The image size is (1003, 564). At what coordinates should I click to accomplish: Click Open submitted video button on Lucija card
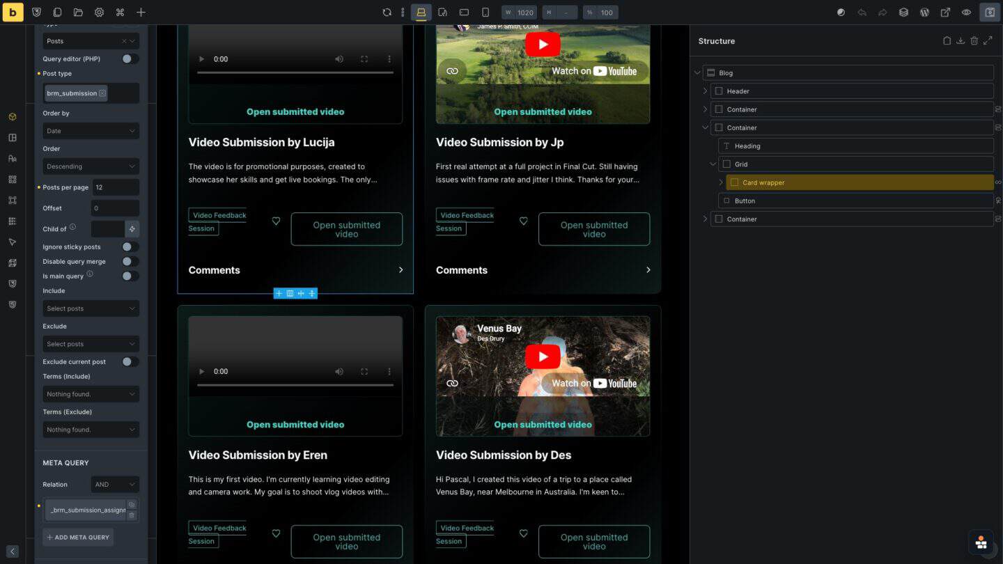click(346, 229)
